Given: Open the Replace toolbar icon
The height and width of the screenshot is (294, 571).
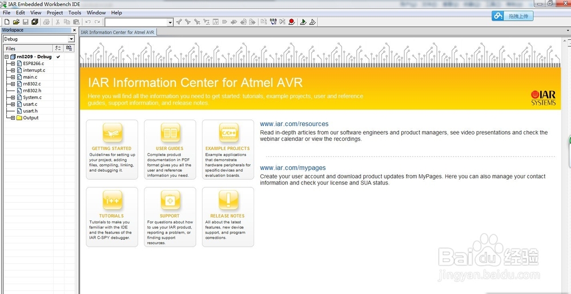Looking at the screenshot, I should [207, 22].
